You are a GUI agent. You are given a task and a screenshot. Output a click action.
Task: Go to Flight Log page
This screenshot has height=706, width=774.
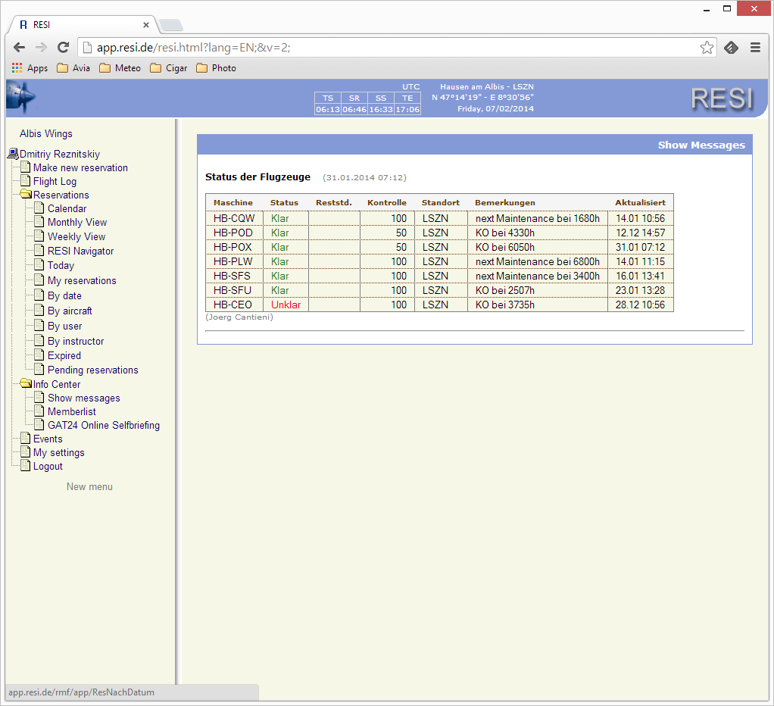tap(55, 181)
